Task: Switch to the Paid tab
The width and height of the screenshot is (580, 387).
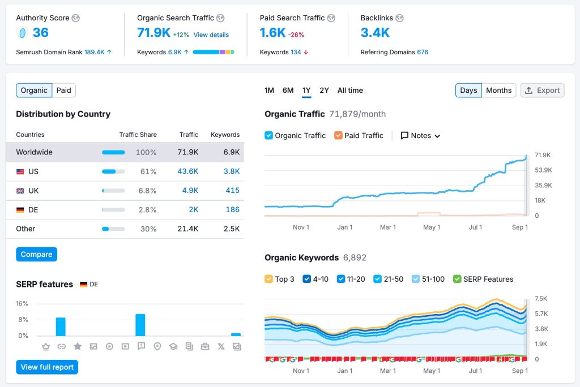Action: click(x=64, y=91)
